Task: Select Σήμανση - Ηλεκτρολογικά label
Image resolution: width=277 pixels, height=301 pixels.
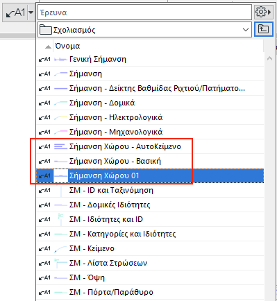Action: point(150,117)
